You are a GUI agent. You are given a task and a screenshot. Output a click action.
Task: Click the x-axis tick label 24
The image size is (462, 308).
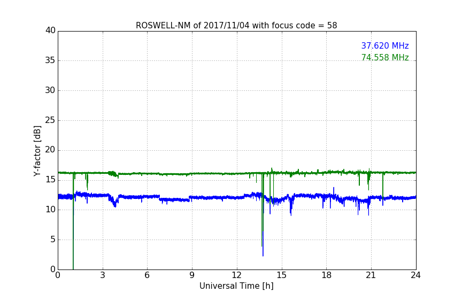[x=415, y=275]
